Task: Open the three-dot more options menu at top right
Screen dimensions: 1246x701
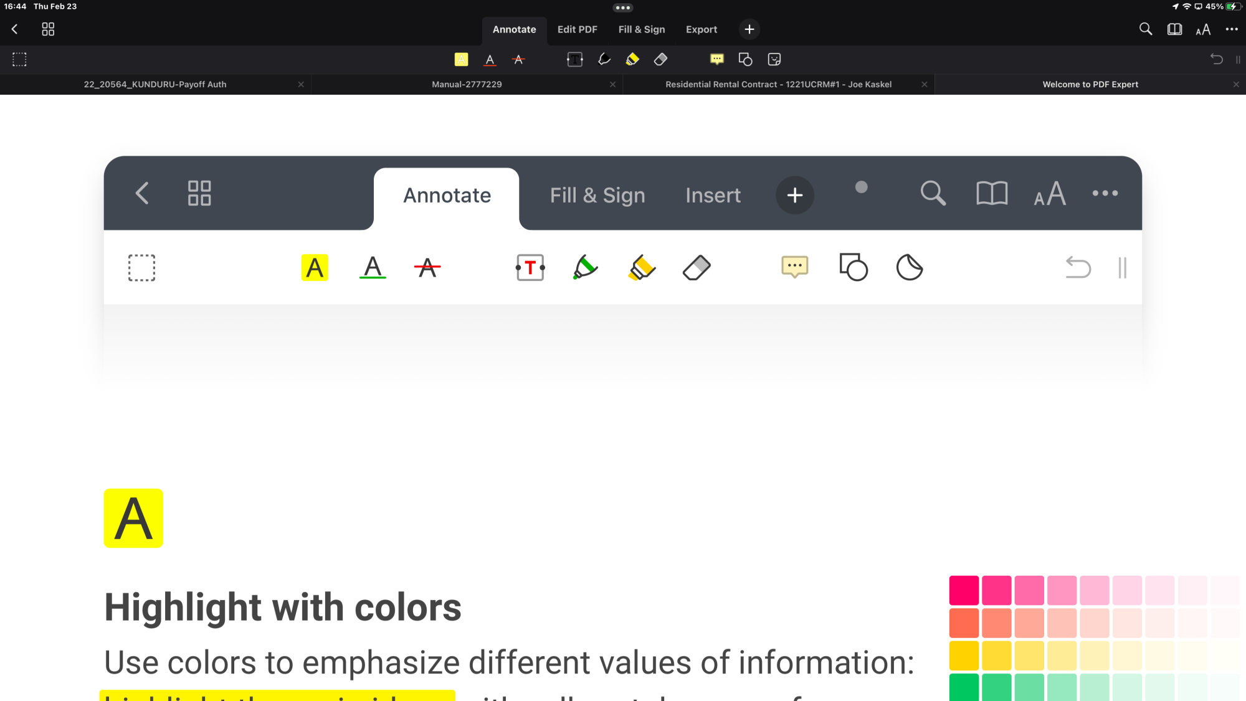Action: (1232, 29)
